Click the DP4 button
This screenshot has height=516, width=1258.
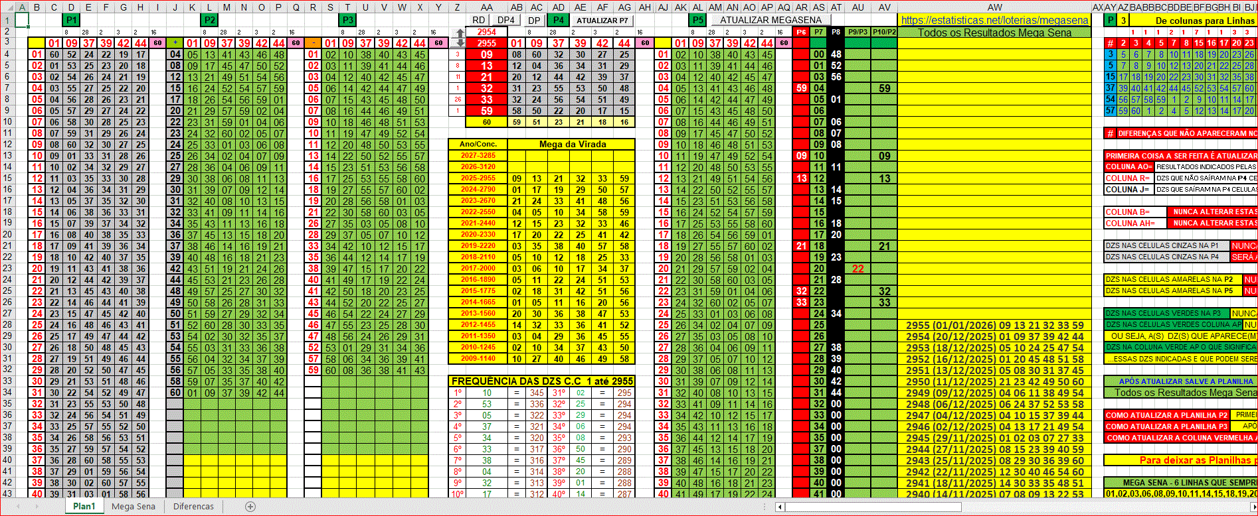[x=506, y=20]
